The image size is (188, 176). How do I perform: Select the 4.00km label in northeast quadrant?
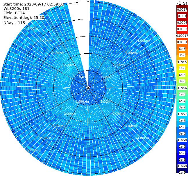(x=143, y=41)
